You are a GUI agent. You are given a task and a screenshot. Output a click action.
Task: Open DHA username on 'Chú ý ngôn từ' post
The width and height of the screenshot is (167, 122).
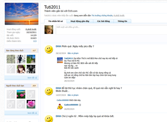58,116
